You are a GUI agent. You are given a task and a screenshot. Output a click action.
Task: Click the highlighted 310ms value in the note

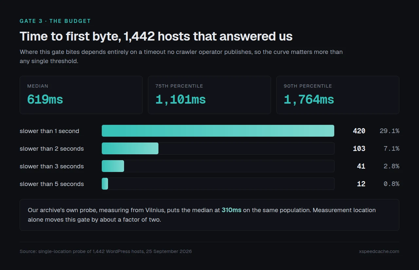pos(231,210)
